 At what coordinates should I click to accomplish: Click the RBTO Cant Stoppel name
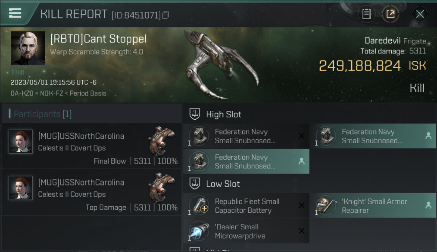98,39
